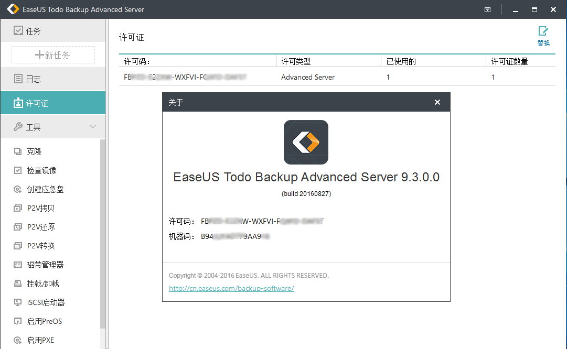Select the 许可证 sidebar tab
This screenshot has height=349, width=567.
(53, 103)
